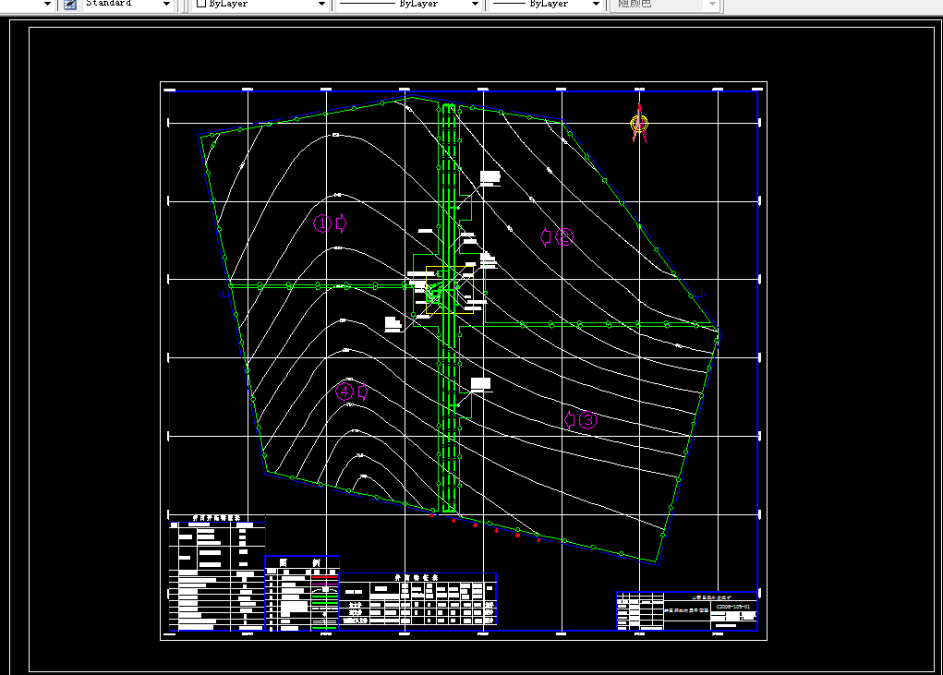Select the circled number ① marker
Screen dimensions: 943x675
tap(322, 223)
